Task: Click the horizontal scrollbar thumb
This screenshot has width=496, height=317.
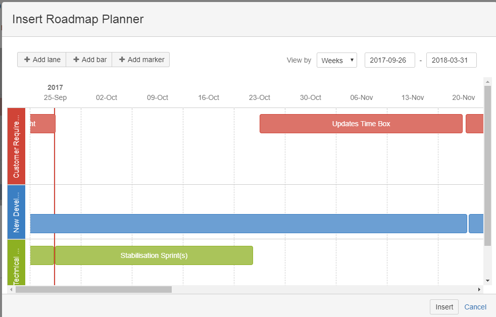Action: (93, 290)
